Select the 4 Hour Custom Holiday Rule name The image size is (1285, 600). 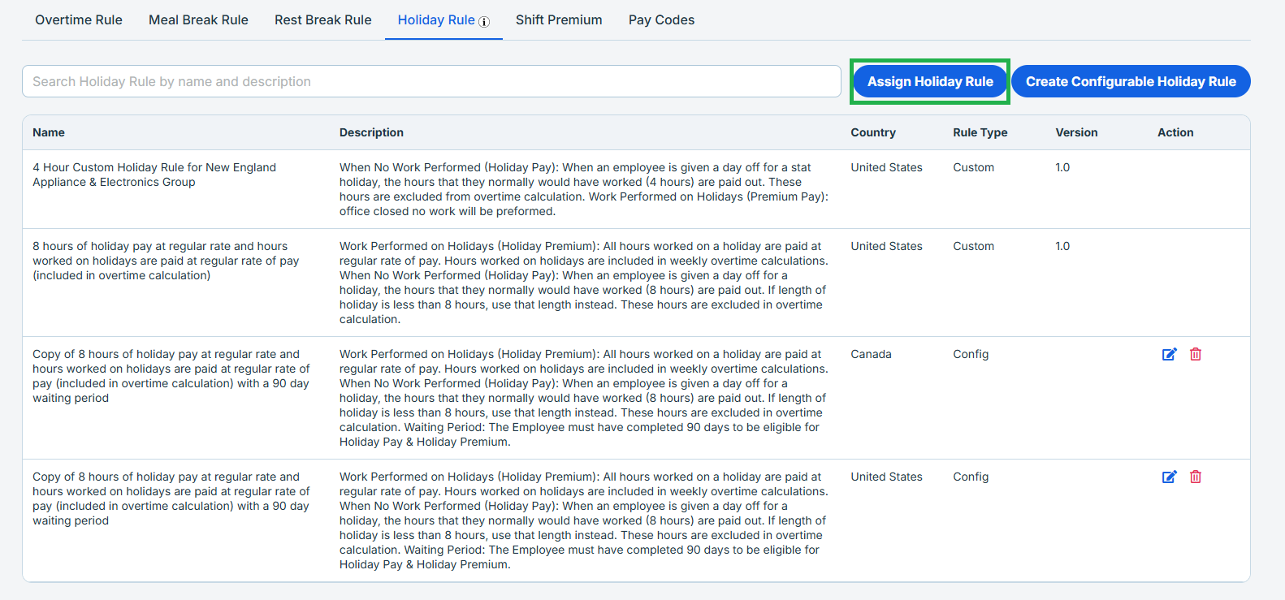[154, 175]
